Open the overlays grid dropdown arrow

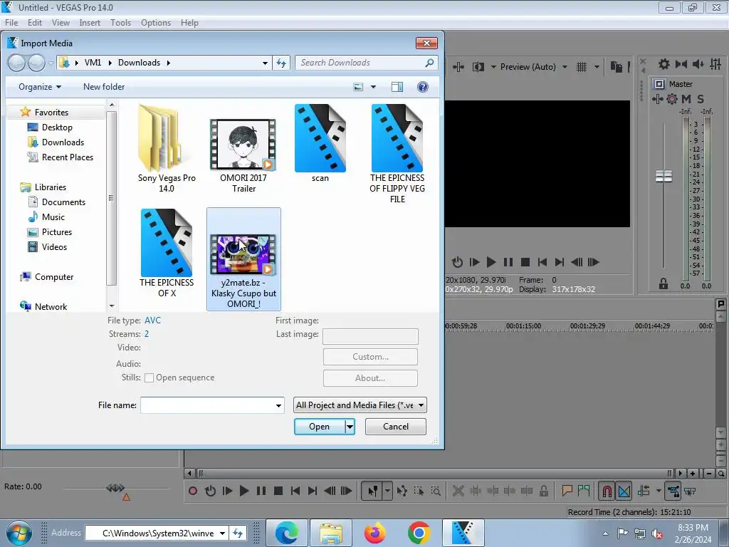597,67
